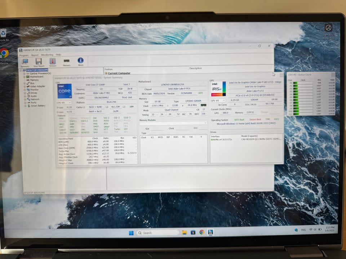Click the UEFI Boot indicator
This screenshot has width=346, height=259.
click(x=239, y=119)
